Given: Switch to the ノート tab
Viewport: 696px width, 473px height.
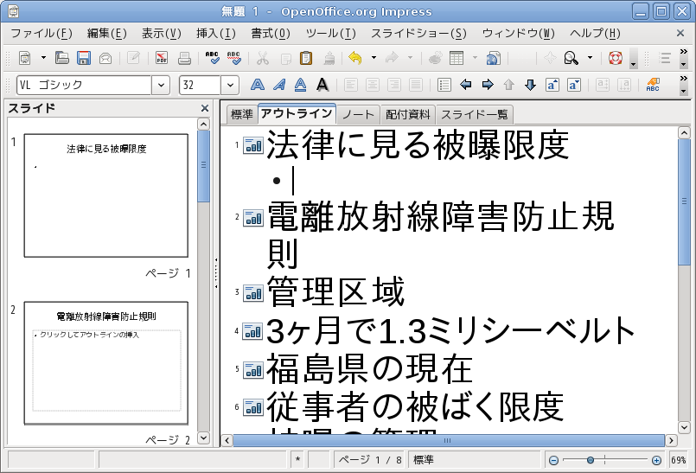Looking at the screenshot, I should pyautogui.click(x=358, y=115).
